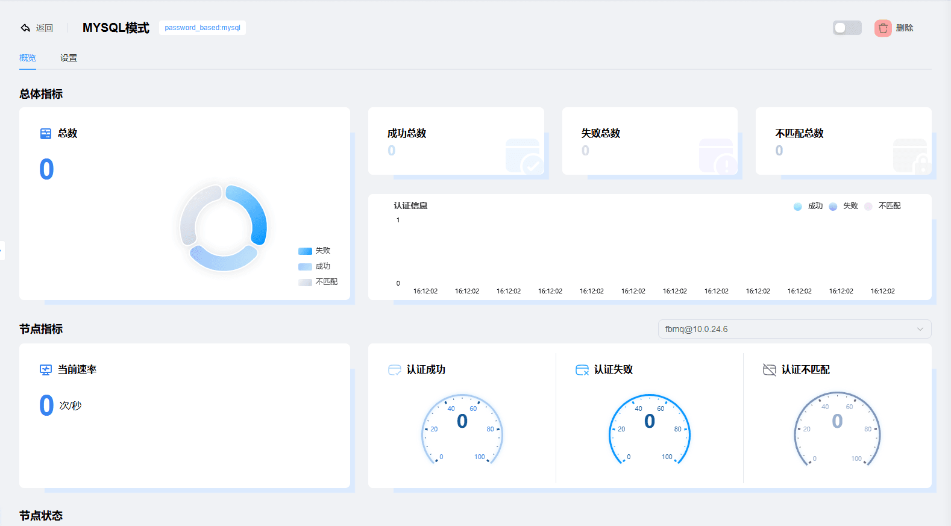The height and width of the screenshot is (526, 951).
Task: Click the 当前速率 monitor icon
Action: click(46, 370)
